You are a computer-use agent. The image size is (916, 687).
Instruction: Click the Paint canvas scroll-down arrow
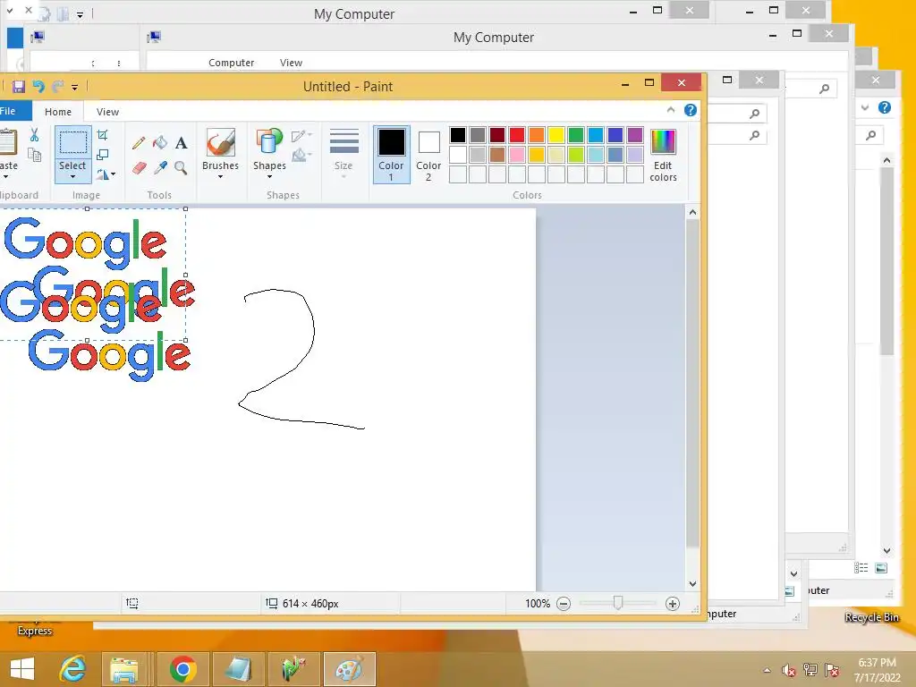(x=693, y=583)
